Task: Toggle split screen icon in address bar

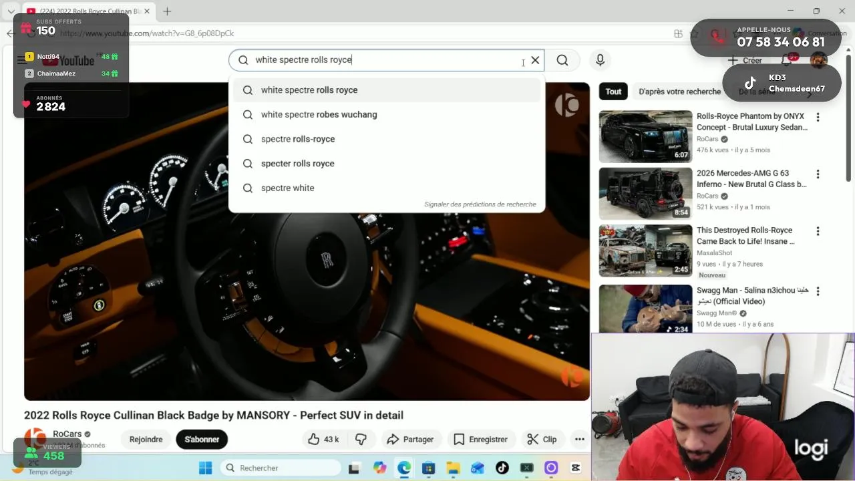Action: [679, 33]
